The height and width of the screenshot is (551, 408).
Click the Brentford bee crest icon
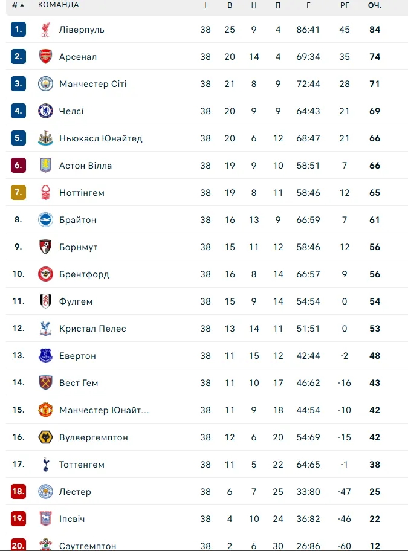pos(45,274)
